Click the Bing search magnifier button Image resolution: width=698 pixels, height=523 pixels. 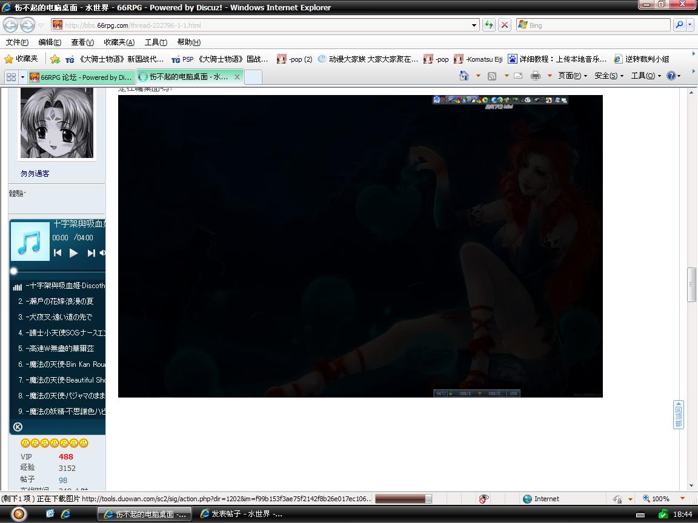tap(679, 25)
